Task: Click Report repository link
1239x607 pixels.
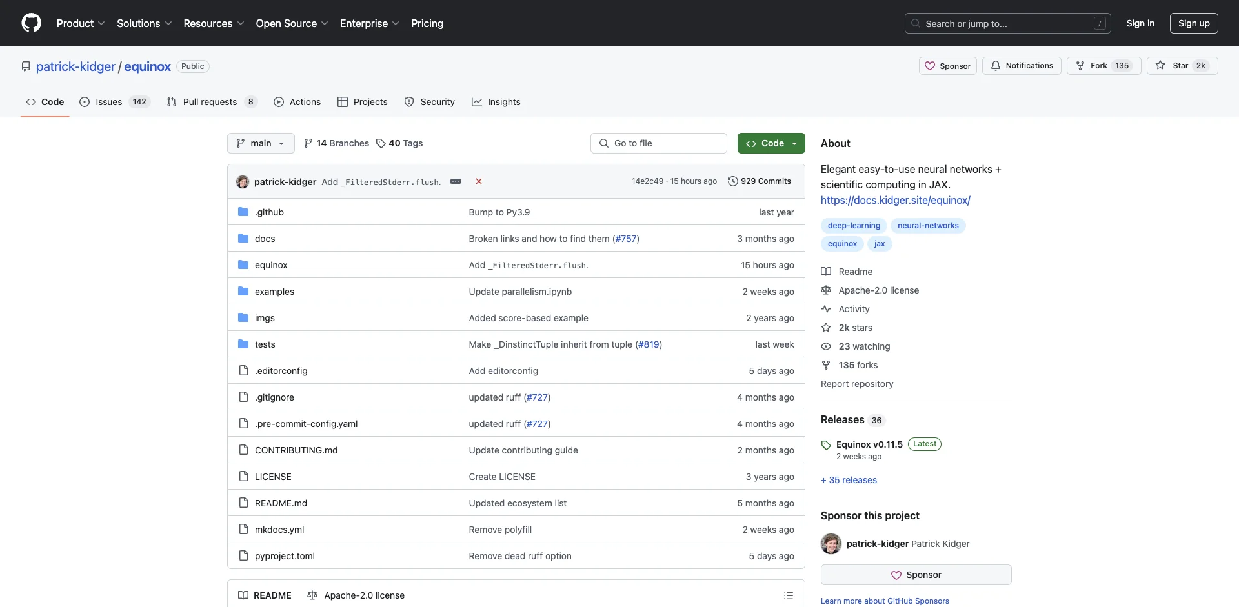Action: tap(857, 384)
